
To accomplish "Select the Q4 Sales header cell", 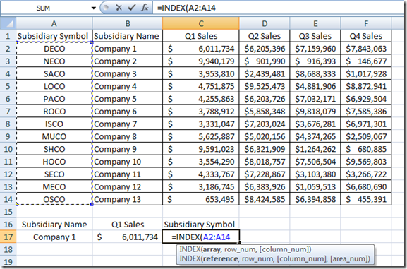I will coord(366,36).
